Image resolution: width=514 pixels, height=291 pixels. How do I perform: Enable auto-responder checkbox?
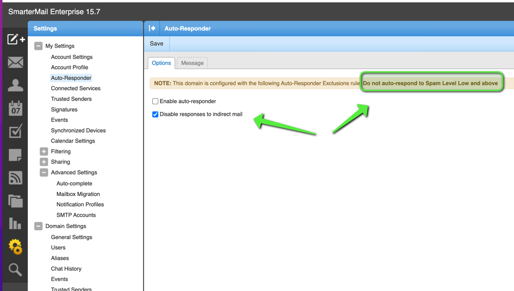click(155, 101)
